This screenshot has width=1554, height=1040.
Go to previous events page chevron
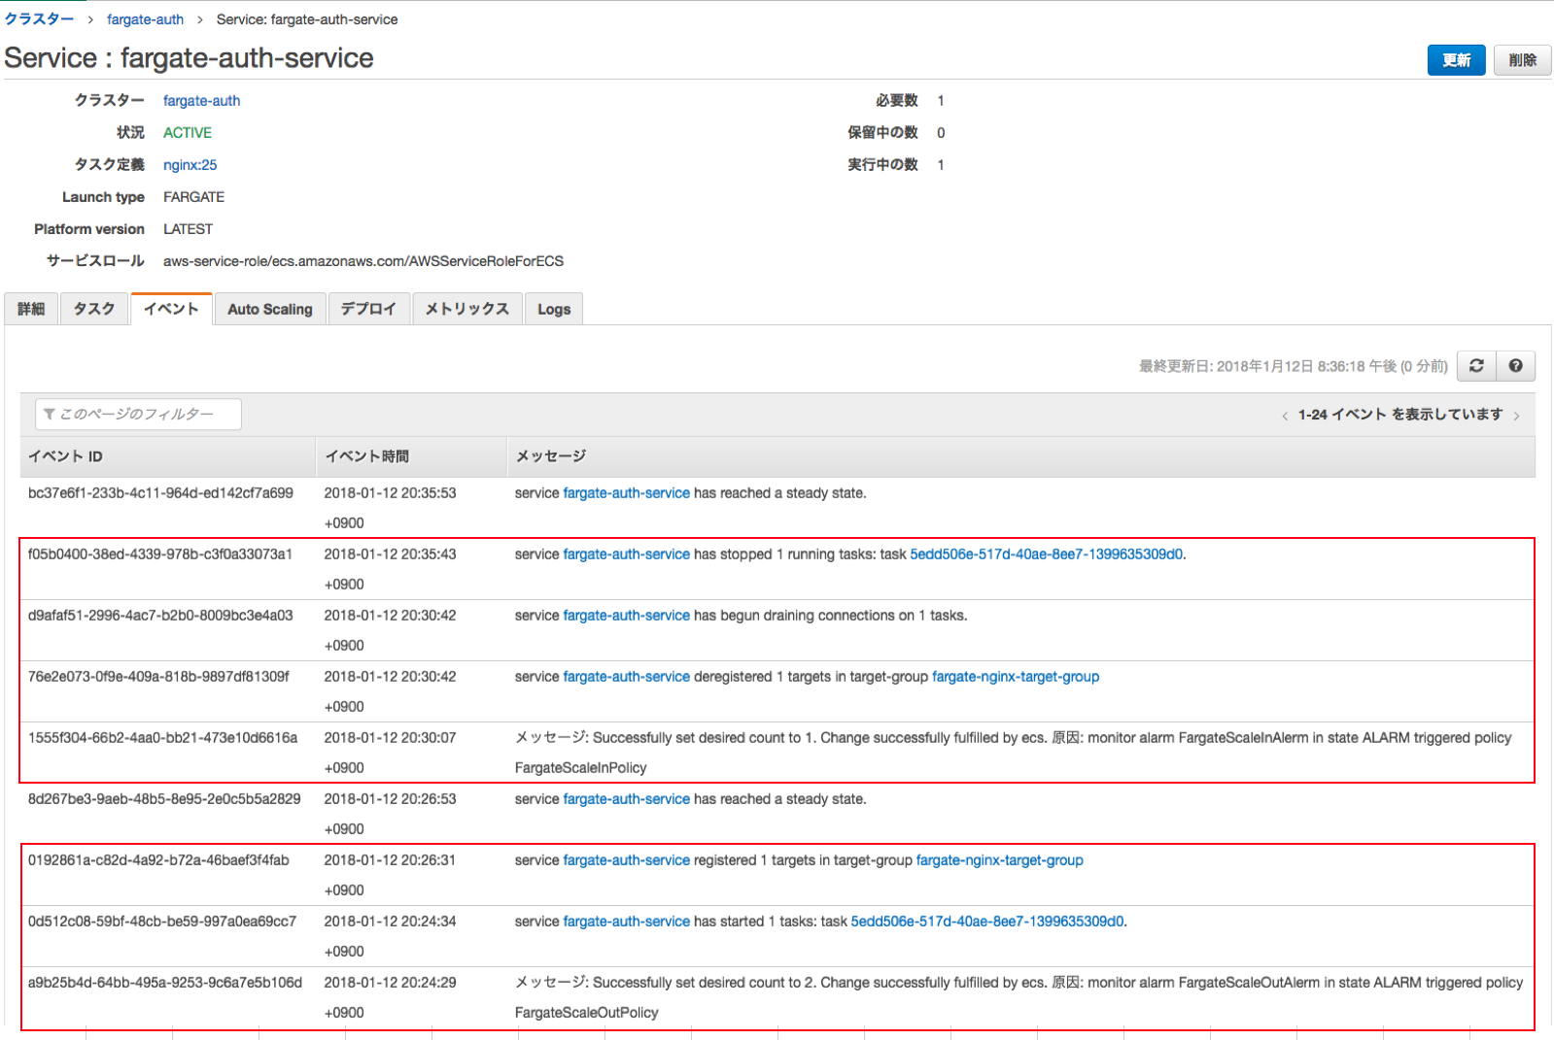(1285, 416)
